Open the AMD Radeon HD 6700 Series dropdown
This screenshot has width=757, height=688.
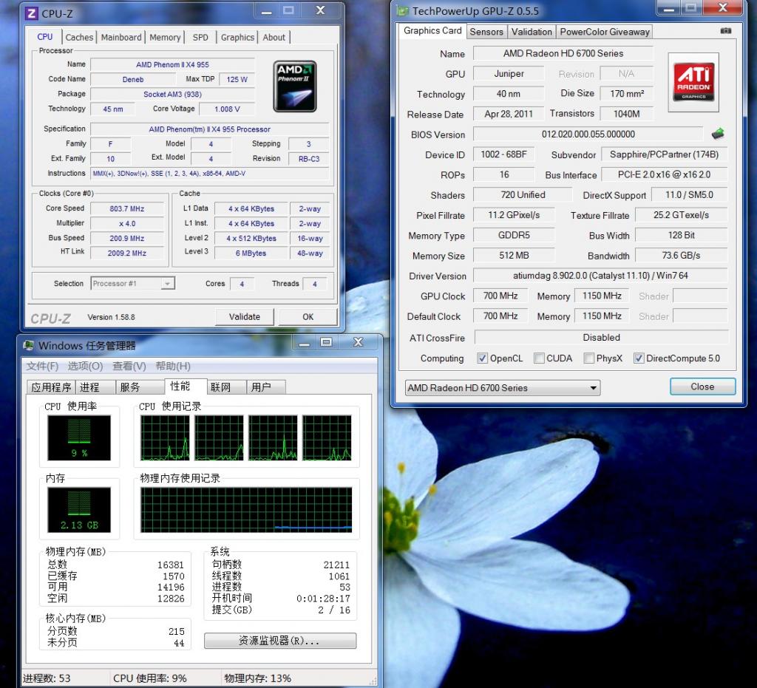(x=503, y=387)
